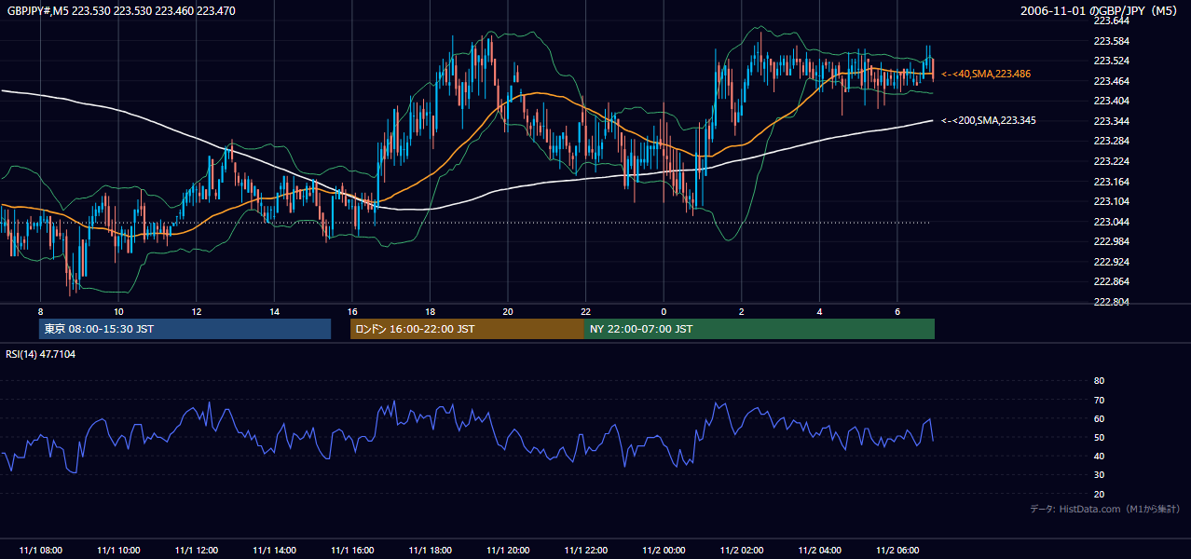Click the 40 SMA 223.486 label
Viewport: 1191px width, 559px height.
(x=986, y=74)
